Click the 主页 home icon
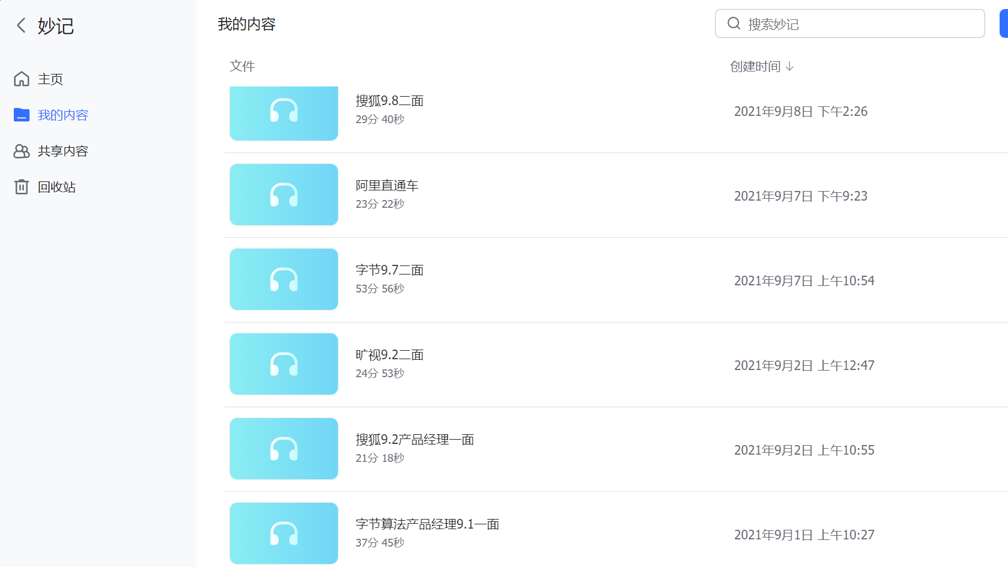This screenshot has width=1008, height=567. click(22, 79)
